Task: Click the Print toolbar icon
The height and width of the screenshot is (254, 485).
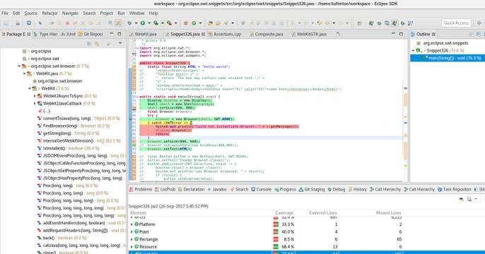Action: click(18, 23)
